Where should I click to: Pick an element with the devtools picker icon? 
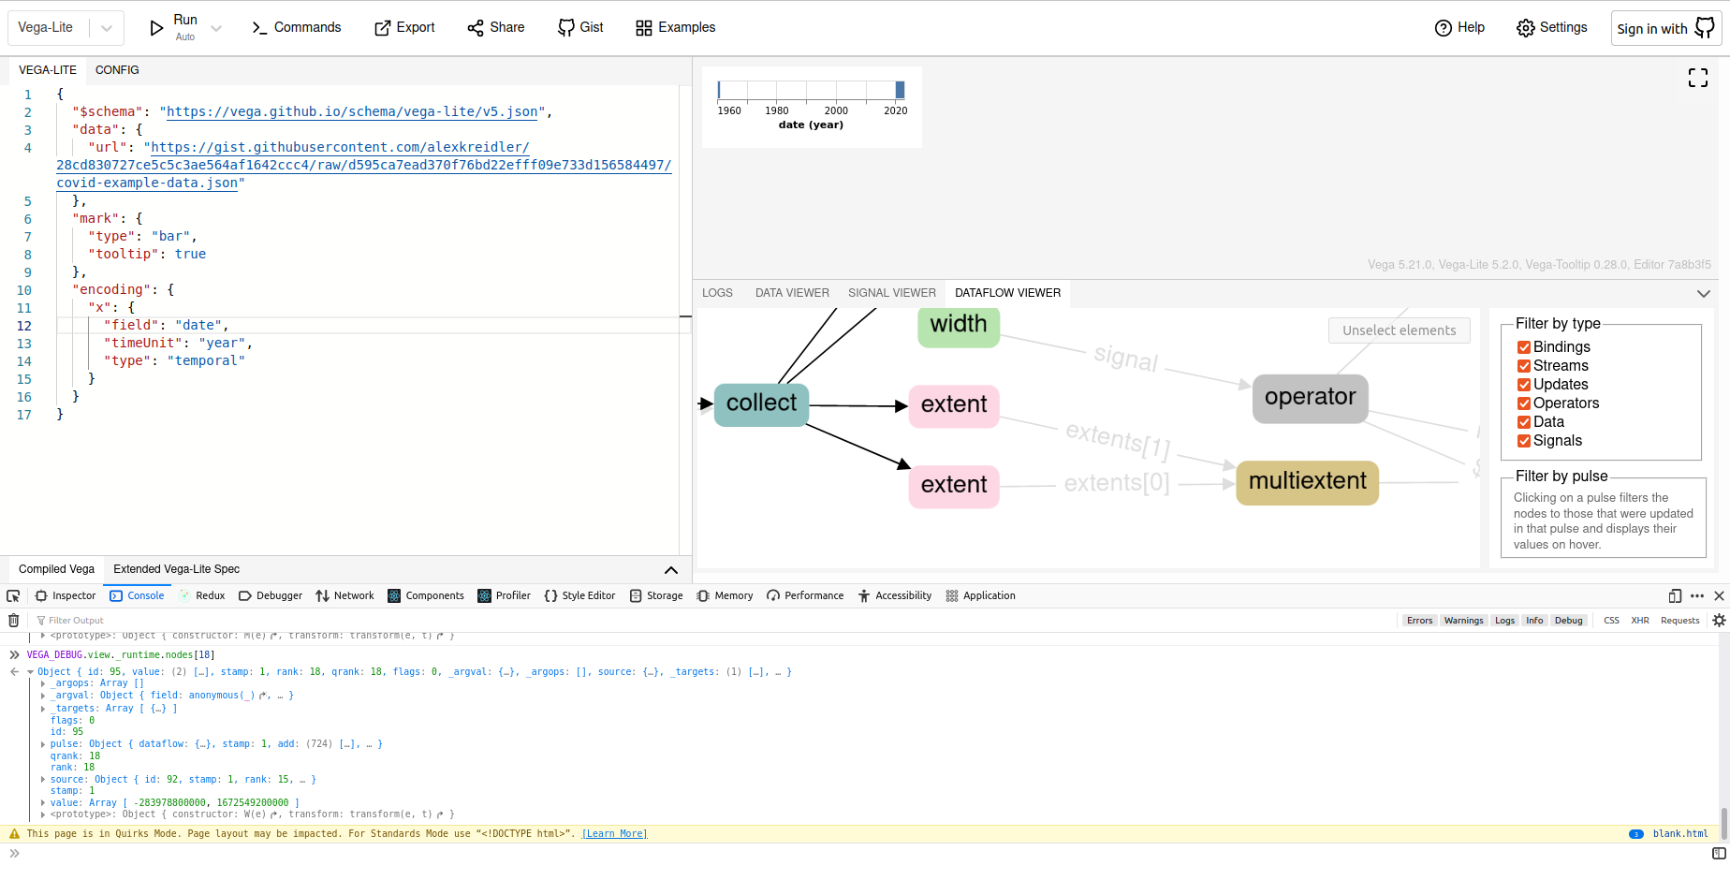tap(13, 596)
